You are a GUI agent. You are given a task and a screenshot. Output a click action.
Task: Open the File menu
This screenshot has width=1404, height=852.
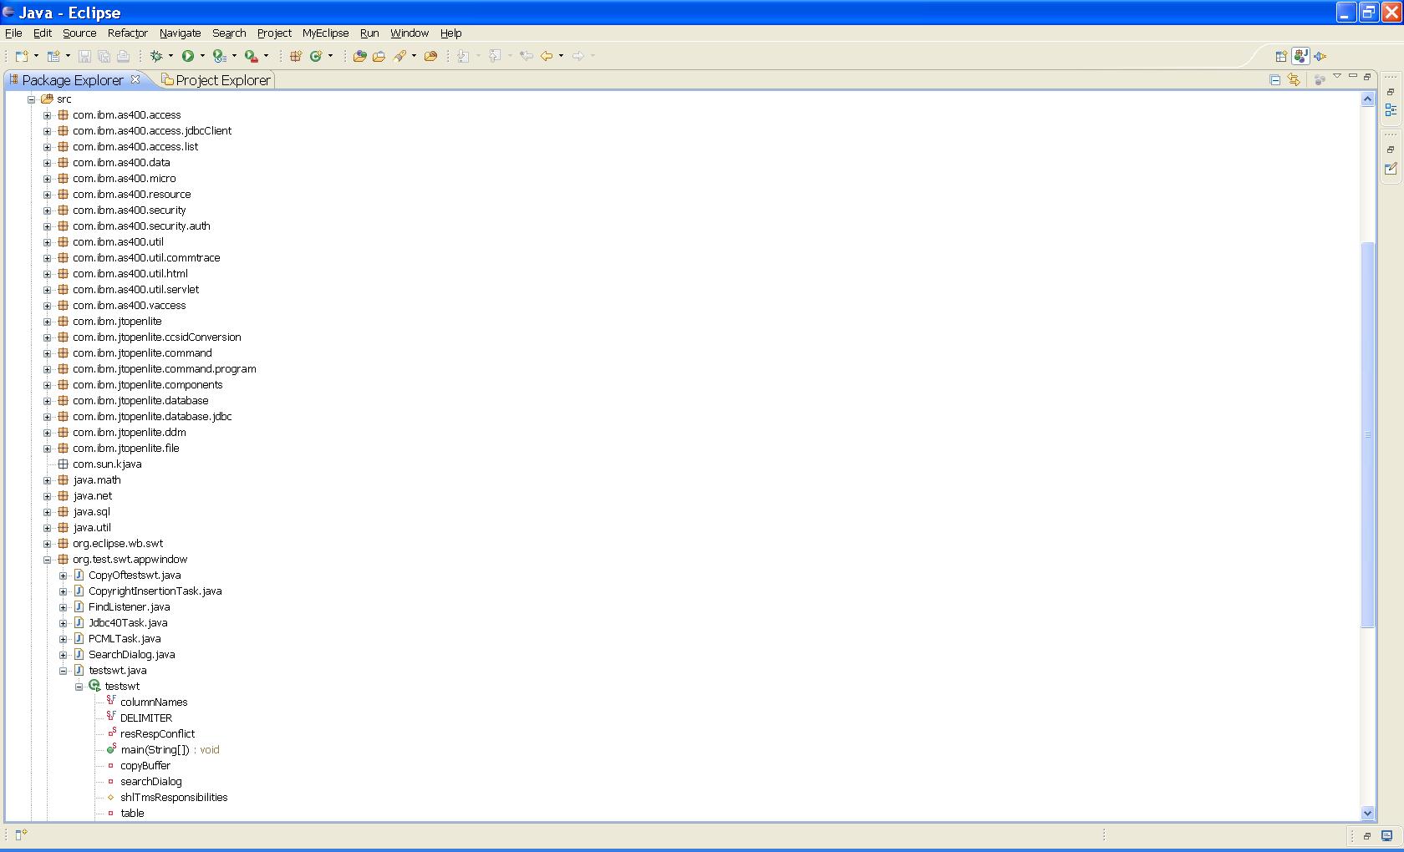coord(13,33)
